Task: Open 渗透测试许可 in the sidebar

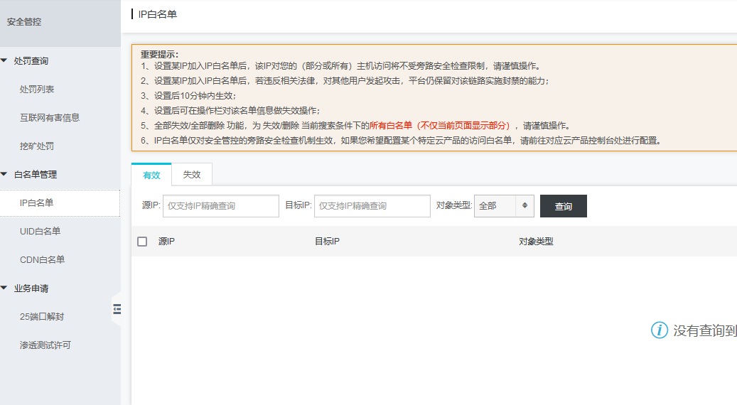Action: coord(45,345)
